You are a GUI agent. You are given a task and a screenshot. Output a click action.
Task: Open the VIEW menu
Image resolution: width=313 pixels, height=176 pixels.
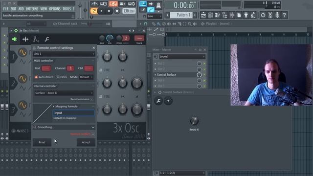click(x=44, y=9)
